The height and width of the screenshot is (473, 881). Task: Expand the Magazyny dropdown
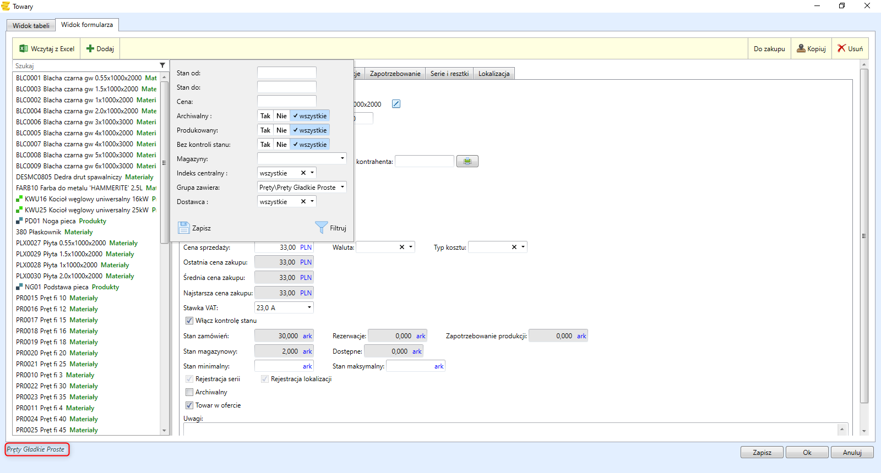point(342,158)
